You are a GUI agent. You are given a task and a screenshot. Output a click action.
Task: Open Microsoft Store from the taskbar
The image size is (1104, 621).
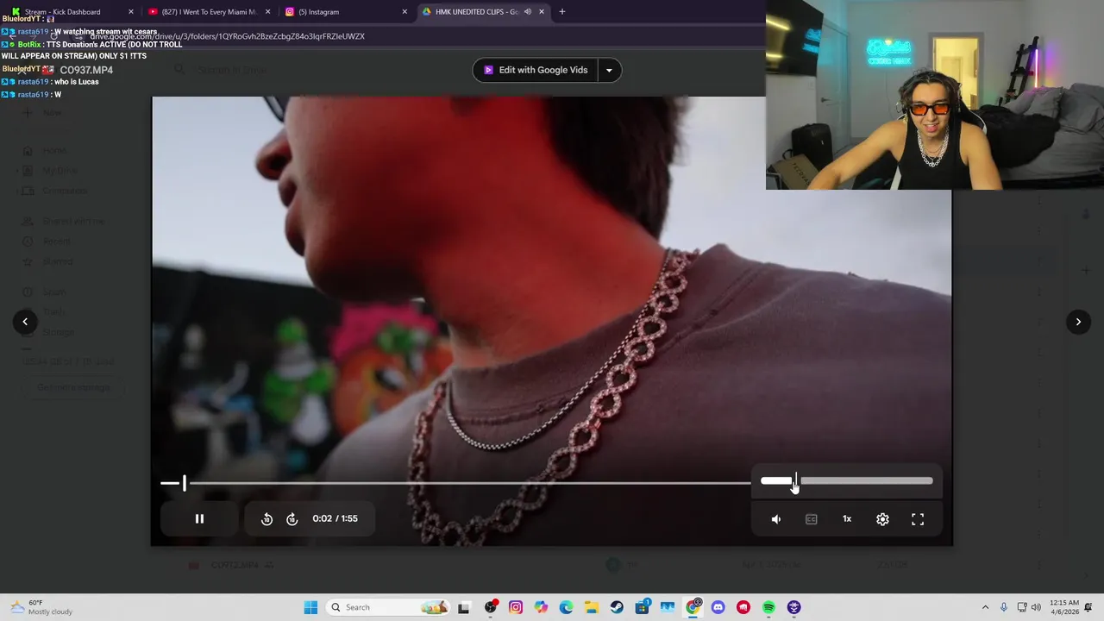(643, 607)
